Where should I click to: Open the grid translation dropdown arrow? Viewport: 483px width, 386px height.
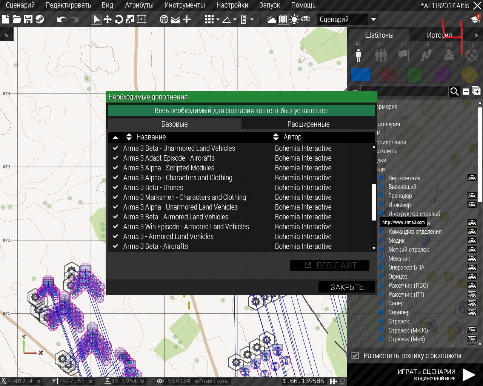(x=218, y=19)
